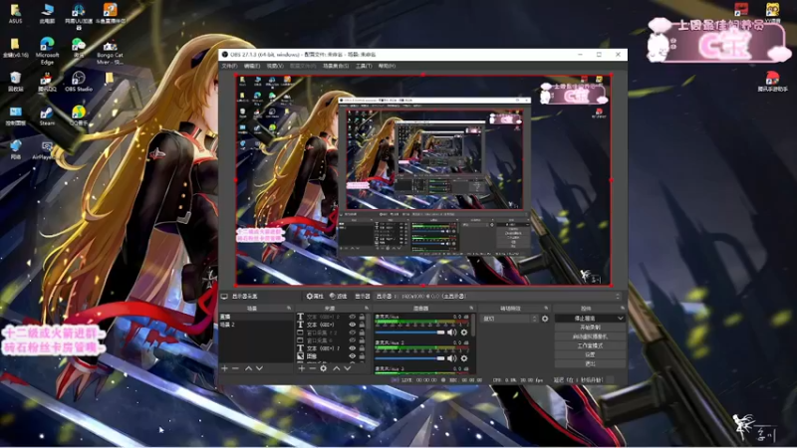Open 腾讯QQ desktop shortcut
This screenshot has height=448, width=797.
47,82
